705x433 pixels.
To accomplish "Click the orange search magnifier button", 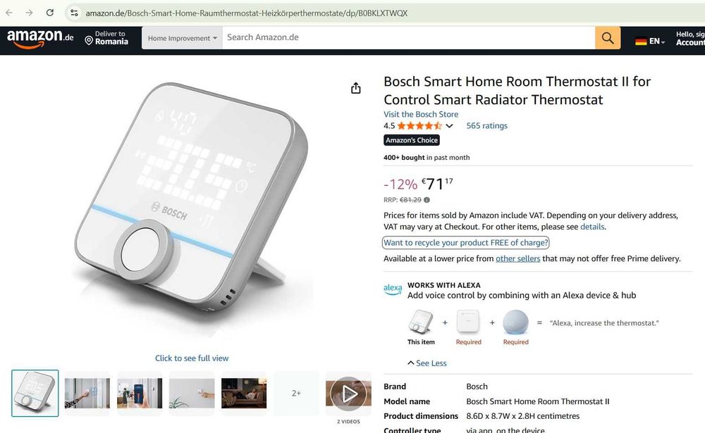I will tap(608, 38).
